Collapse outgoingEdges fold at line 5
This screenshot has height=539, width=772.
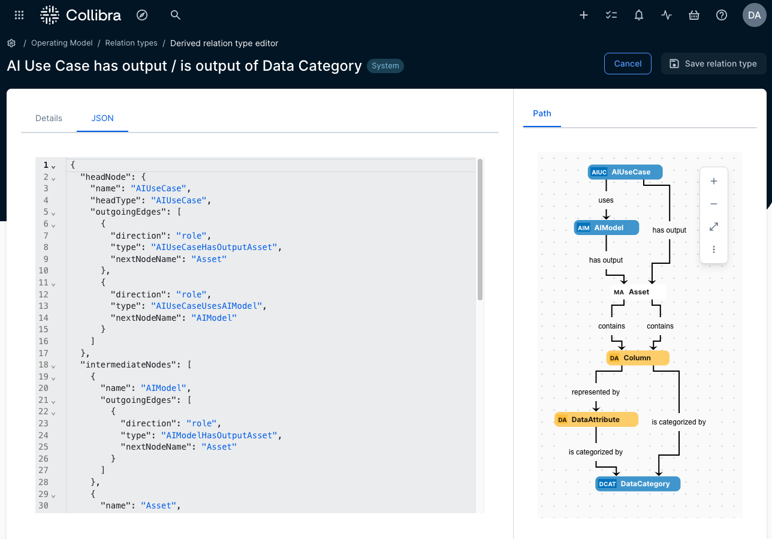tap(53, 212)
